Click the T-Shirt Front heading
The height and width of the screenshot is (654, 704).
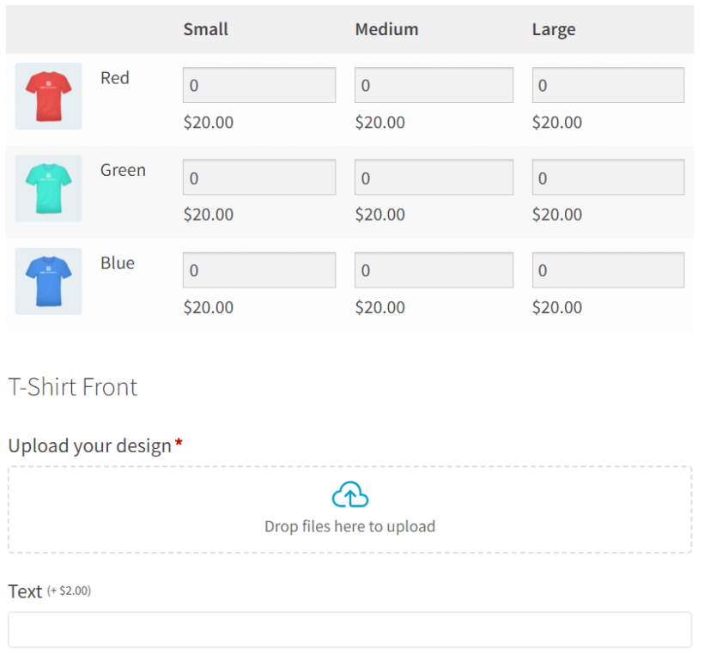coord(72,387)
